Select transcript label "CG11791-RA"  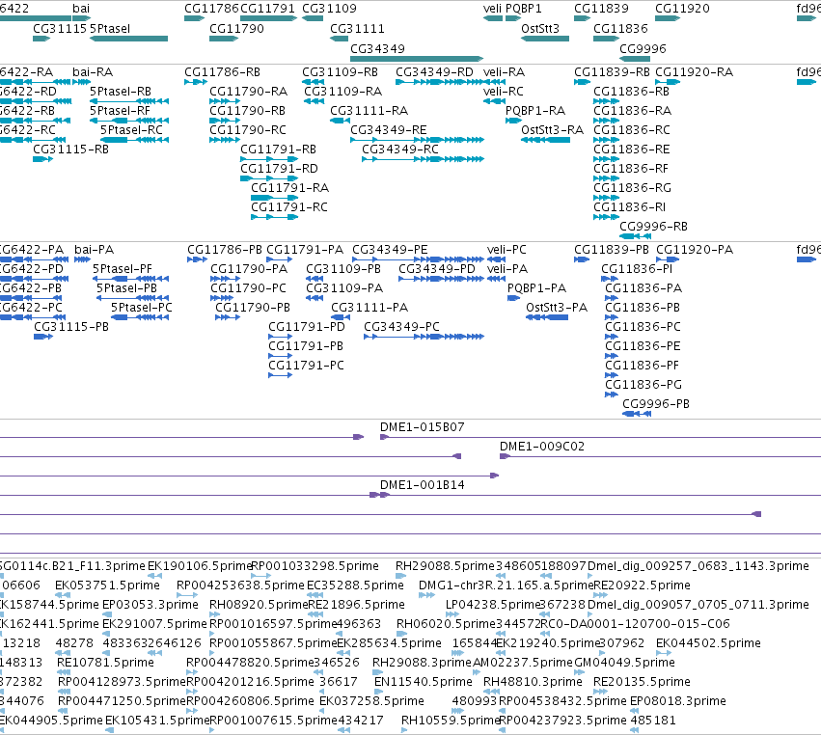pyautogui.click(x=290, y=188)
